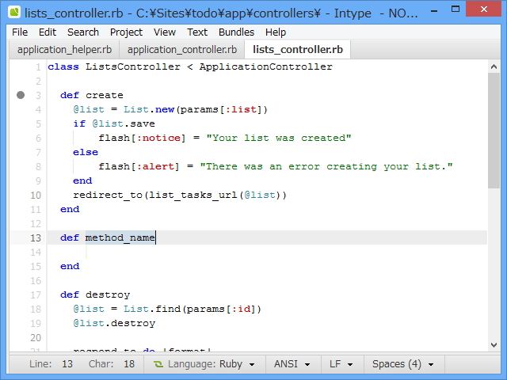Image resolution: width=507 pixels, height=380 pixels.
Task: Click the :alert symbol on line 8
Action: coord(157,167)
